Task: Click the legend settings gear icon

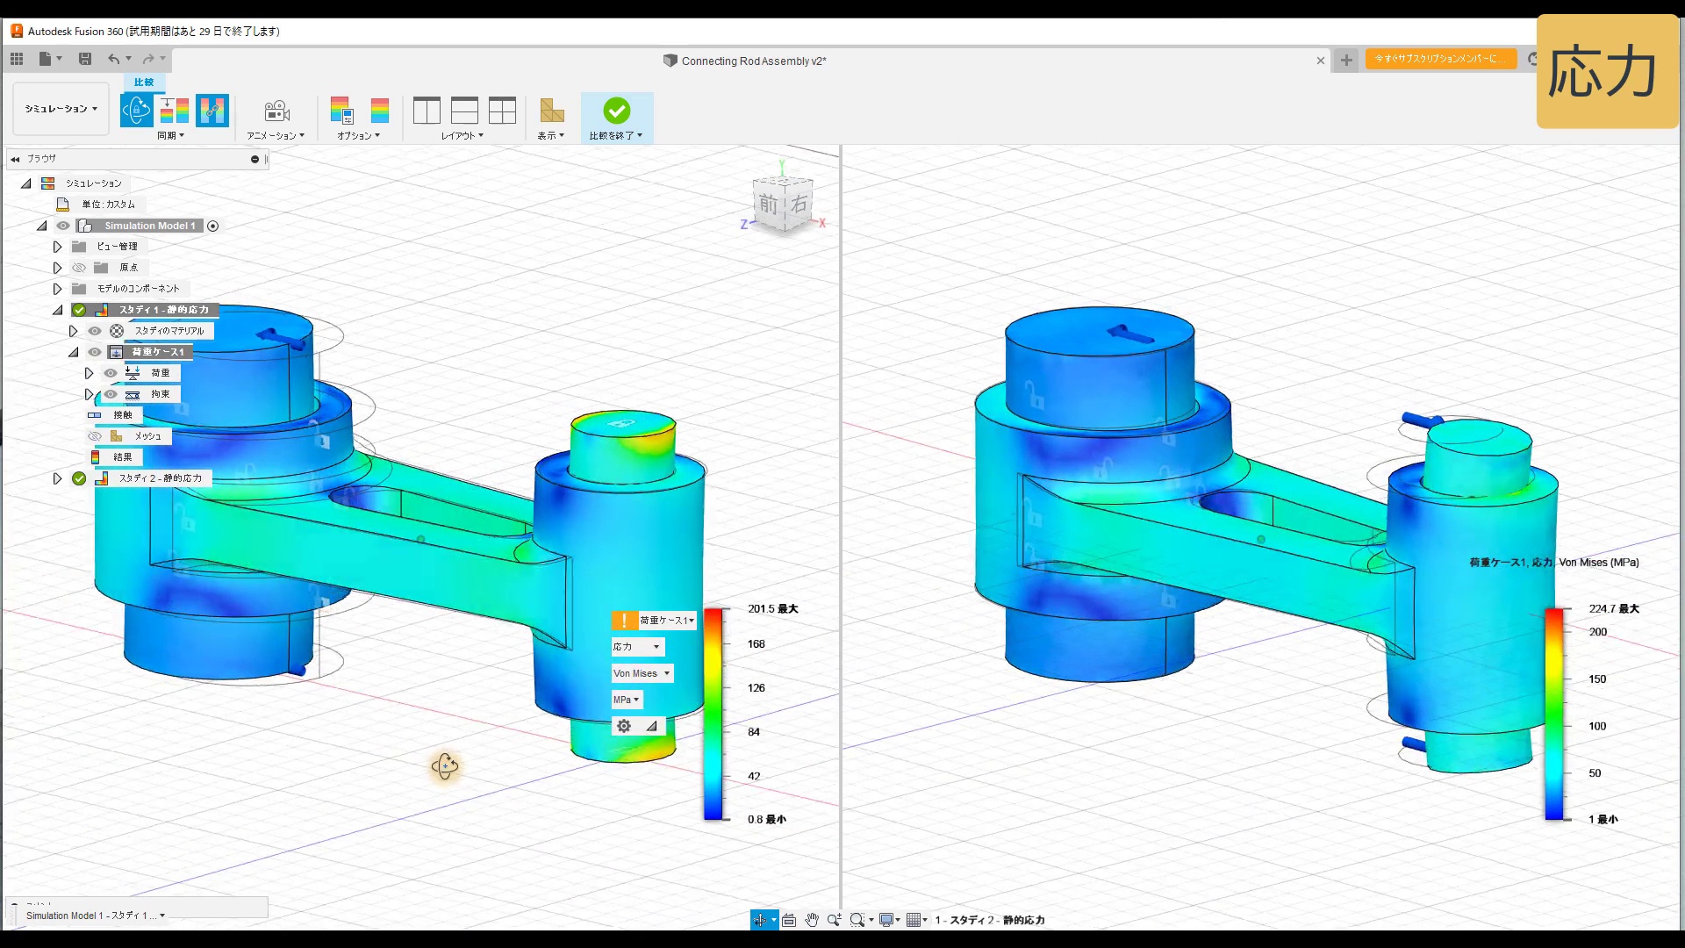Action: [x=624, y=726]
